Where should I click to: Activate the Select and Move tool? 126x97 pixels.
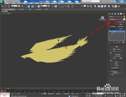33,6
